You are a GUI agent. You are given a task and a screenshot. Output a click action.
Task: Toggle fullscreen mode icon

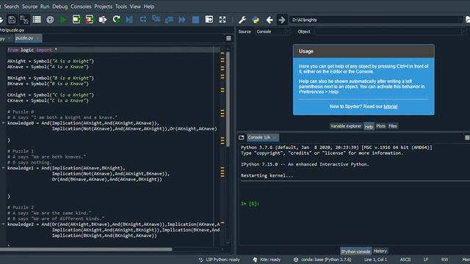[223, 20]
